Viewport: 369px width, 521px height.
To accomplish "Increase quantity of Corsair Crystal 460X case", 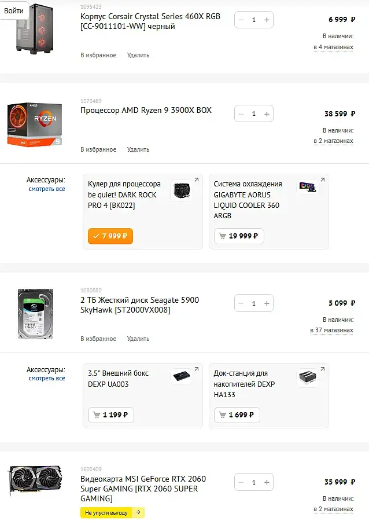I will pyautogui.click(x=266, y=20).
